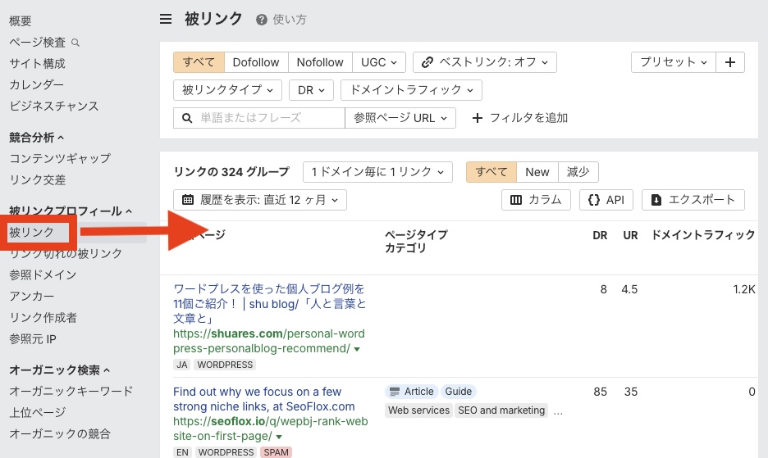Open 参照ドメイン in the sidebar
Screen dimensions: 768x458
click(x=43, y=275)
